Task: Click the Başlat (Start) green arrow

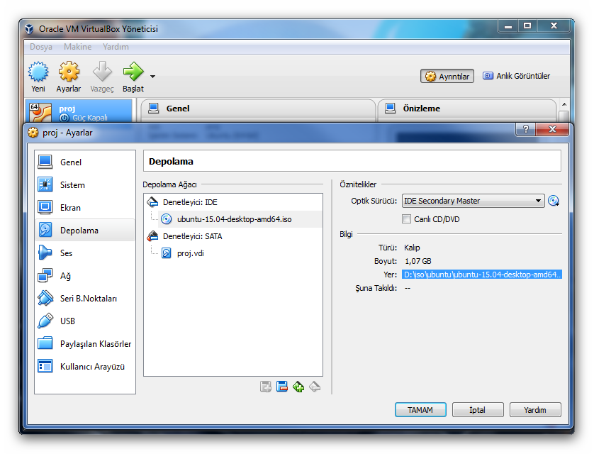Action: [133, 77]
